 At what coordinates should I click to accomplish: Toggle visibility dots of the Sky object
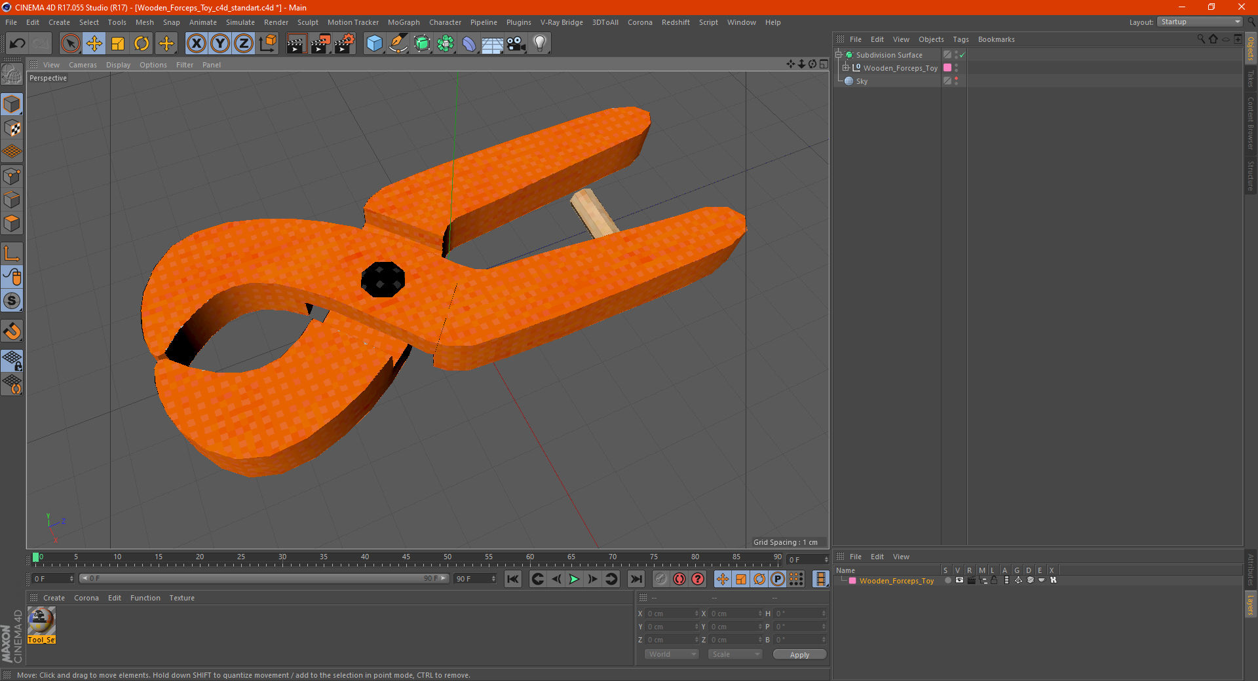956,81
